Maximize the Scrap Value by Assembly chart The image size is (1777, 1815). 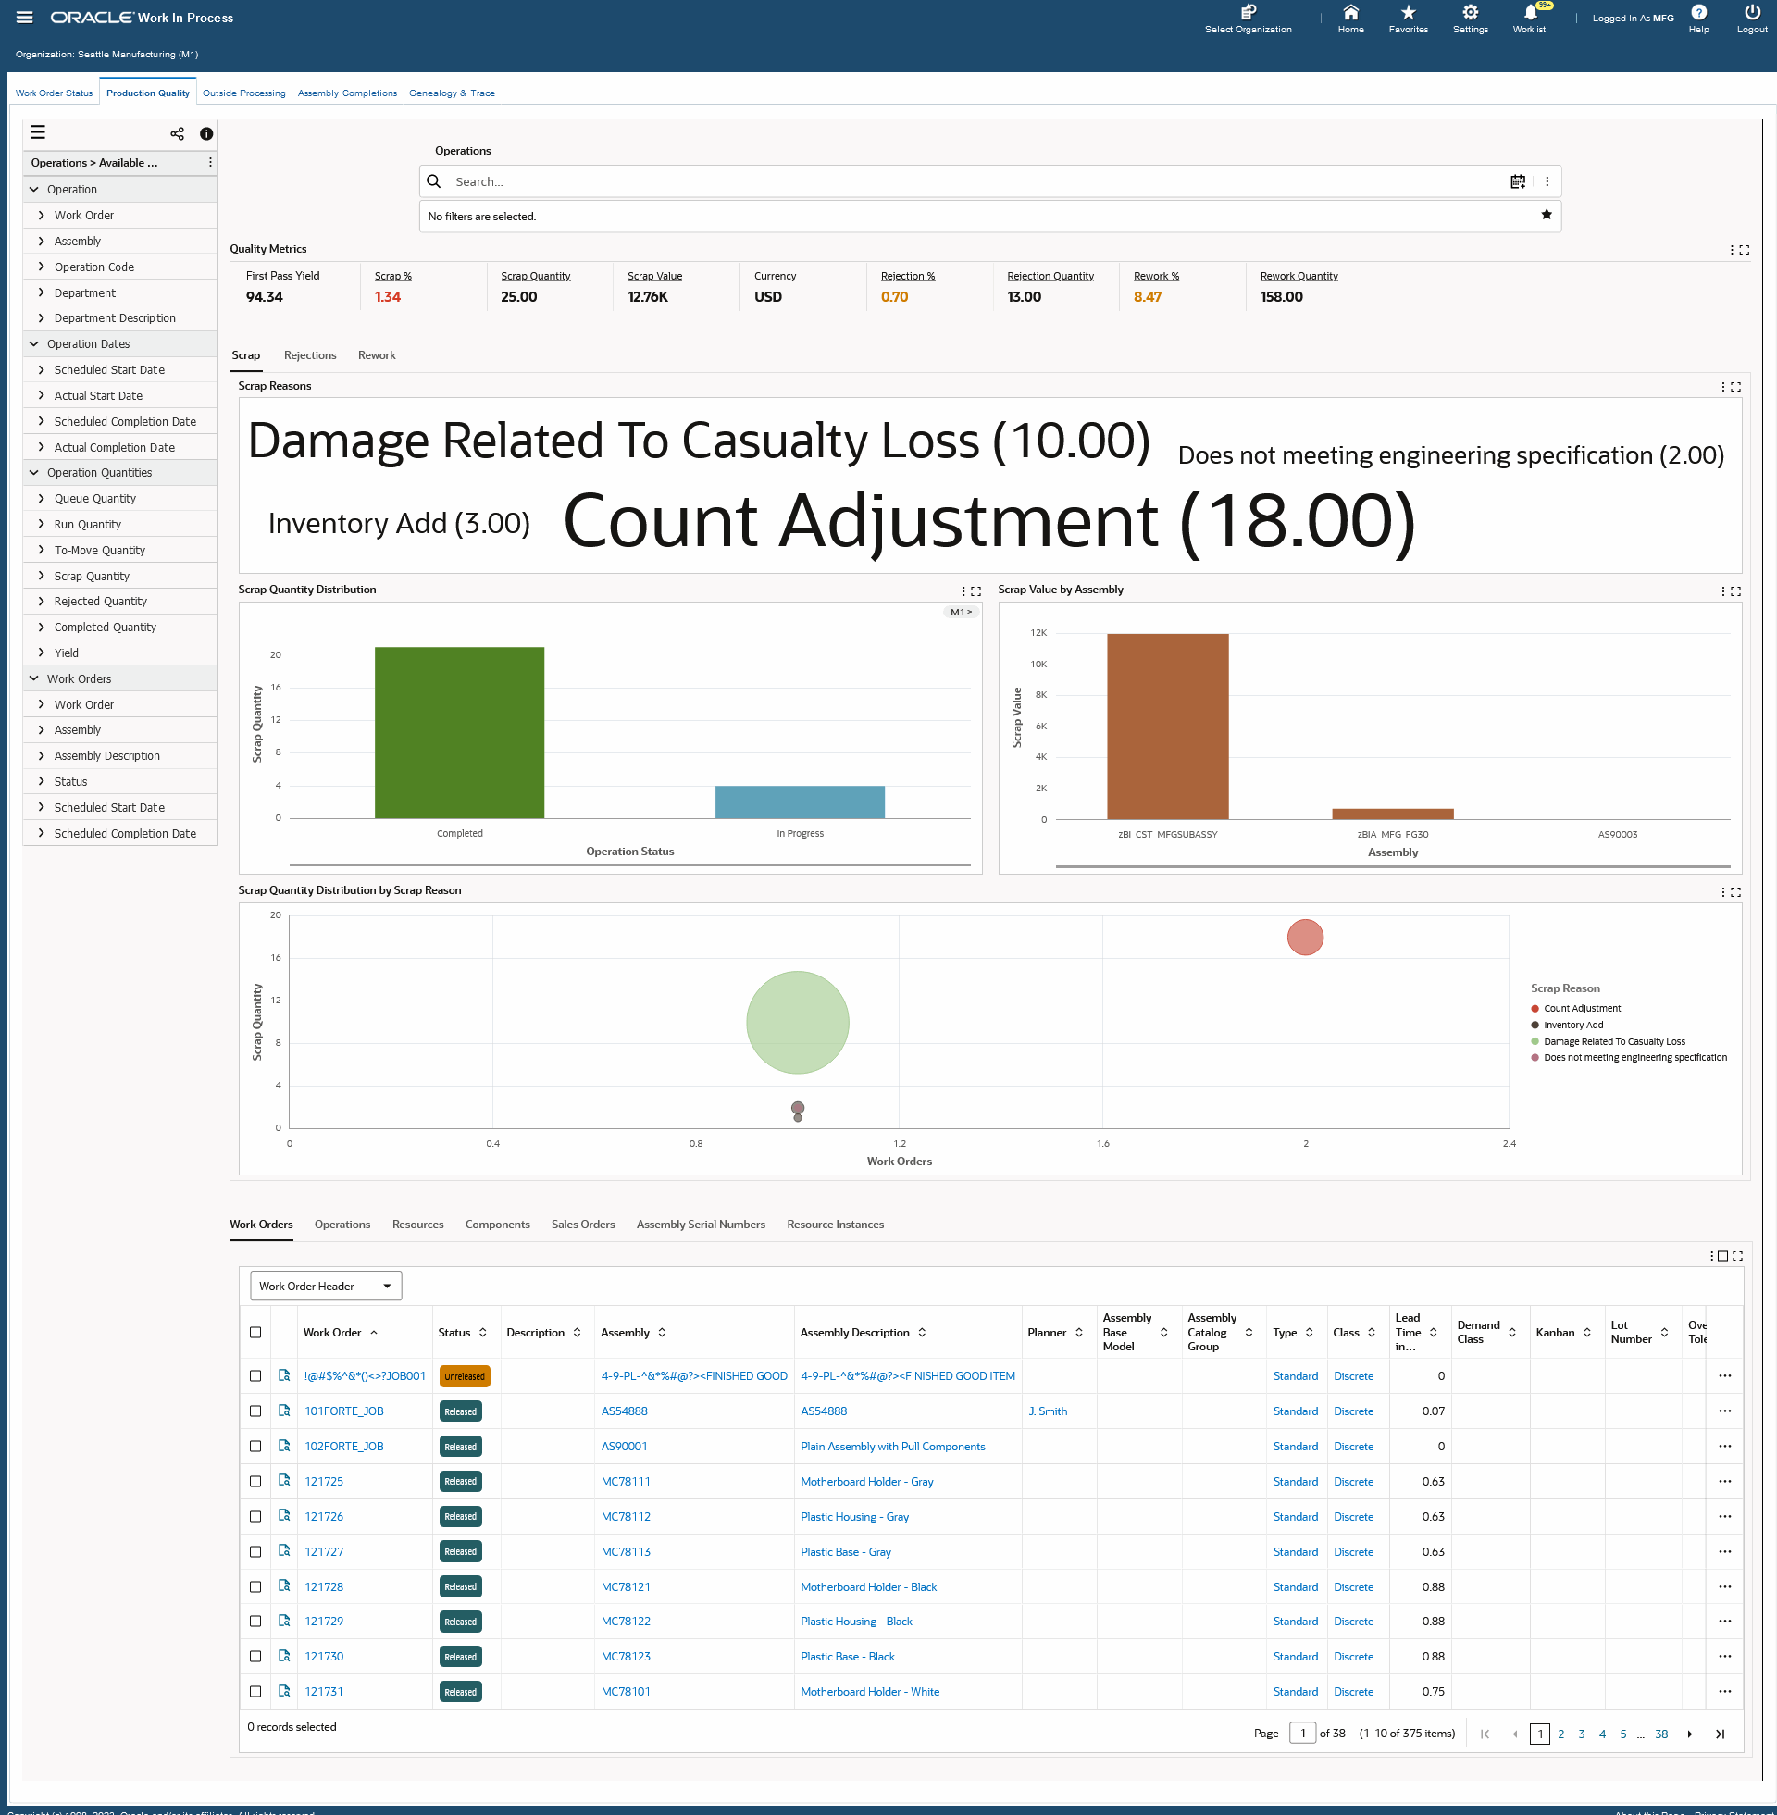tap(1736, 590)
